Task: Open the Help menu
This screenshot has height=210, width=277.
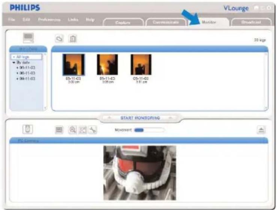Action: coord(90,19)
